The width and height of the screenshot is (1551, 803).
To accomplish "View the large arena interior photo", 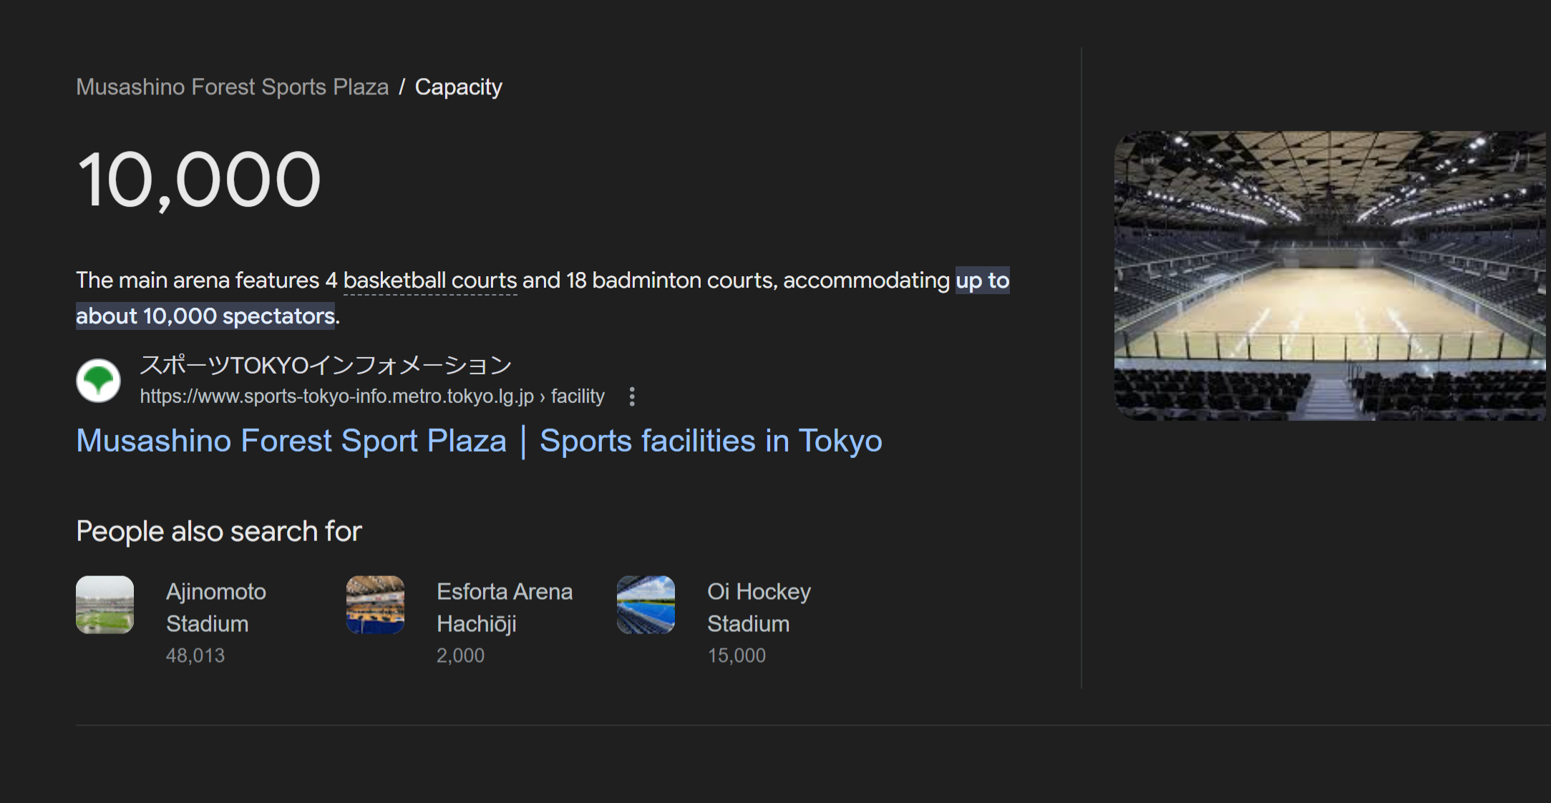I will point(1330,276).
